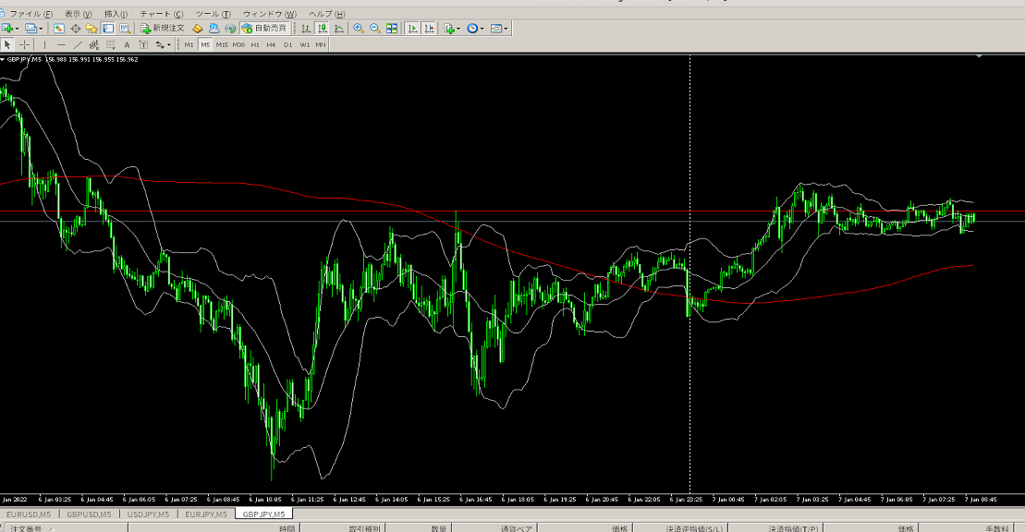Open the 表示 (V) menu
The image size is (1025, 532).
(x=79, y=14)
